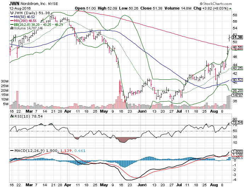Screen dimensions: 245x188
Task: Click the RSI(10) 78.54 panel label
Action: point(28,116)
